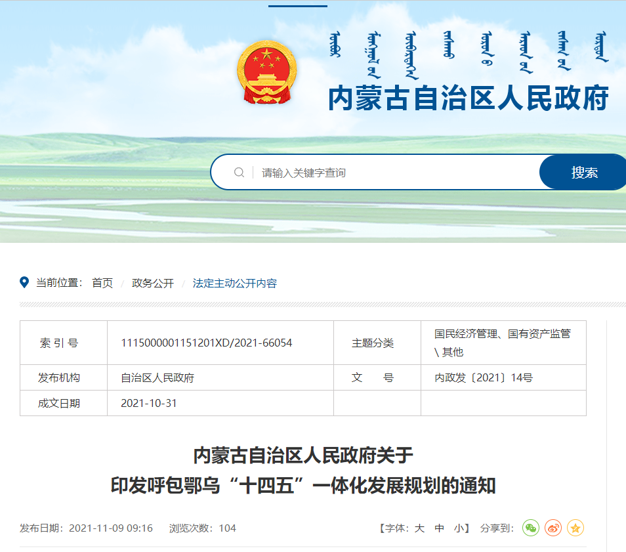Click the article title heading
The image size is (626, 552).
tap(303, 470)
